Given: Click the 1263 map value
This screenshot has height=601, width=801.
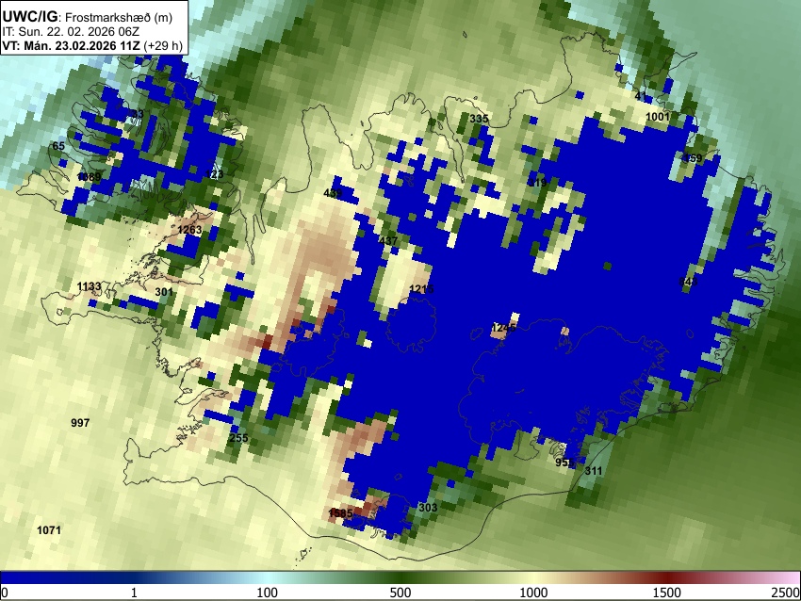Looking at the screenshot, I should tap(189, 230).
